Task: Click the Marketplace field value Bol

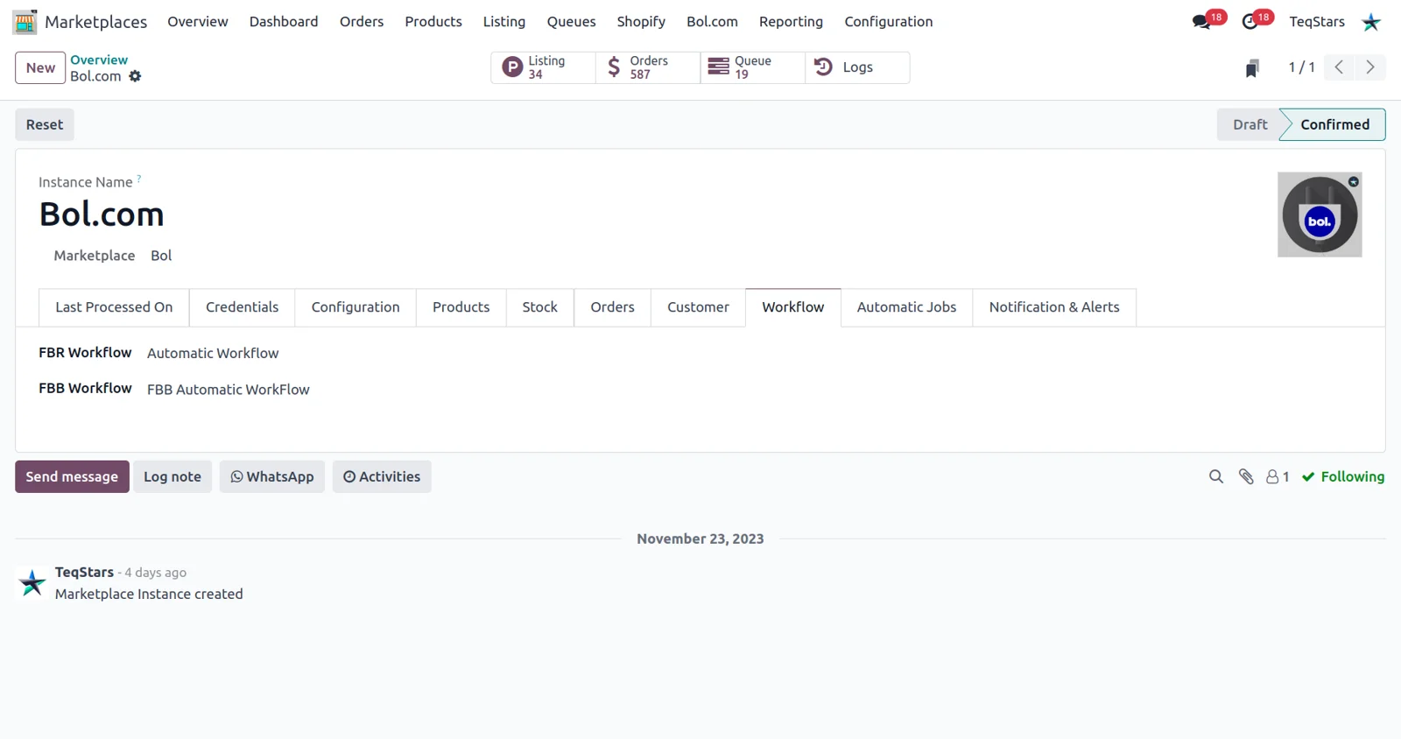Action: click(x=161, y=256)
